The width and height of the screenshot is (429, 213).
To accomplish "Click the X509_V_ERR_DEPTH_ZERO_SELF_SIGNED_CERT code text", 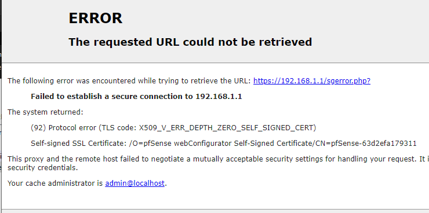I will 226,128.
